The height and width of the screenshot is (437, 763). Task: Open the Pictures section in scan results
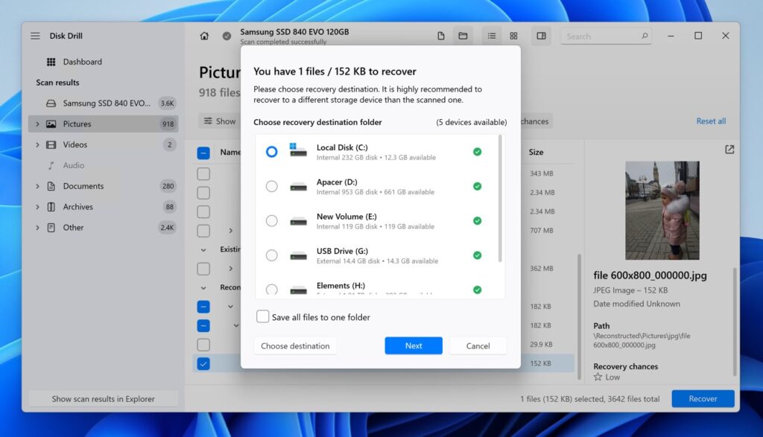82,124
